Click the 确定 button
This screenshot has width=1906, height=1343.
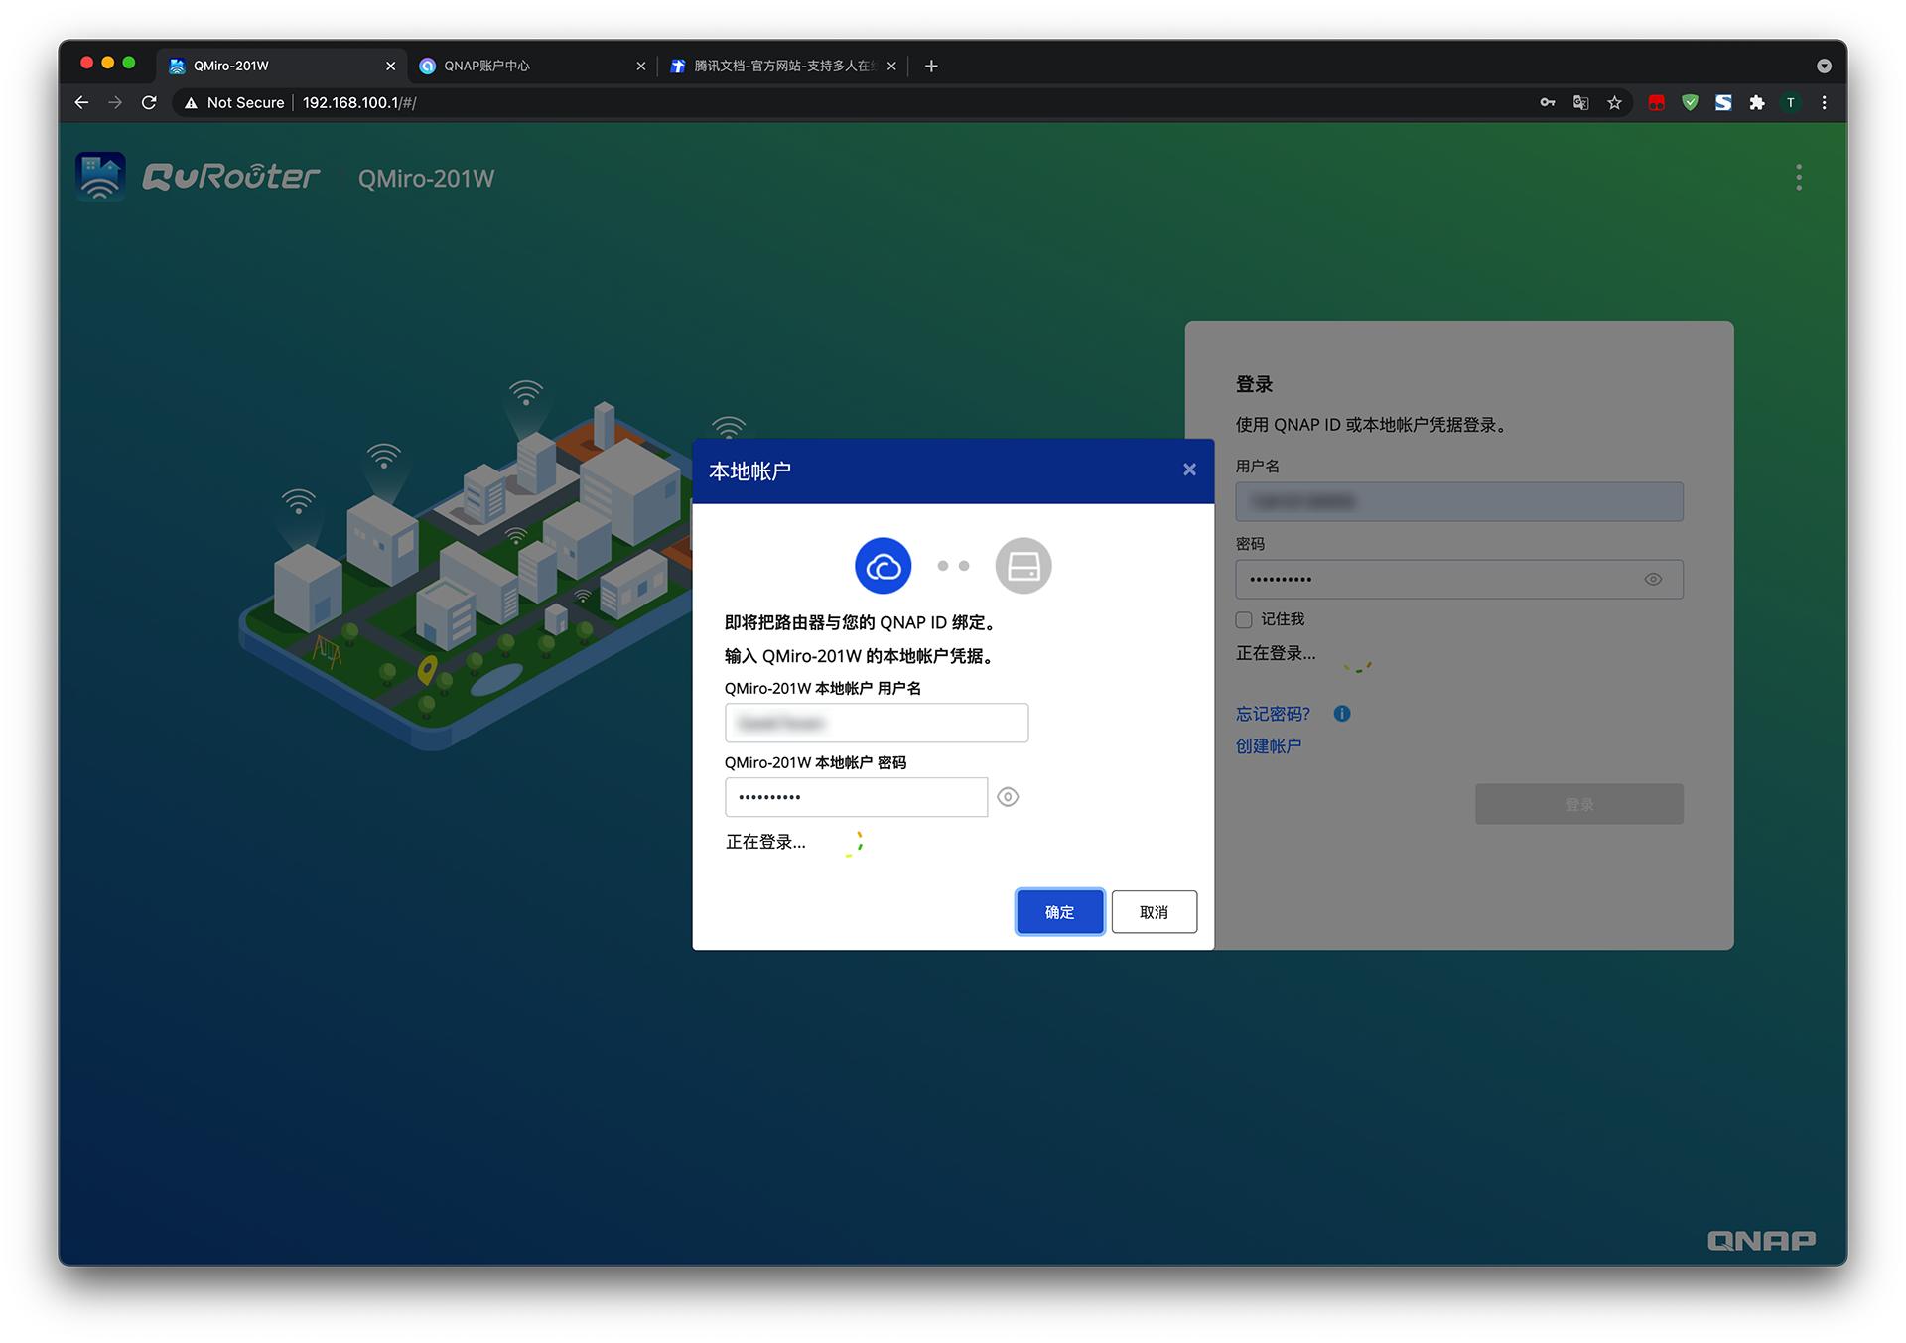1059,912
